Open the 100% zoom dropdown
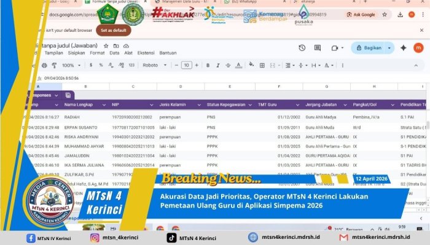The height and width of the screenshot is (245, 430). (71, 66)
